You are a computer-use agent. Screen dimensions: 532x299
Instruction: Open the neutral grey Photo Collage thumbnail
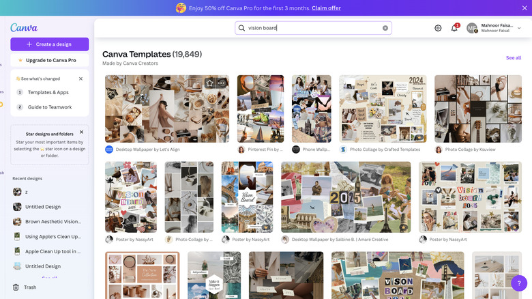189,197
